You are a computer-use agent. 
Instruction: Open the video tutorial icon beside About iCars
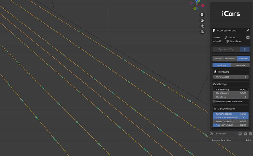point(240,134)
